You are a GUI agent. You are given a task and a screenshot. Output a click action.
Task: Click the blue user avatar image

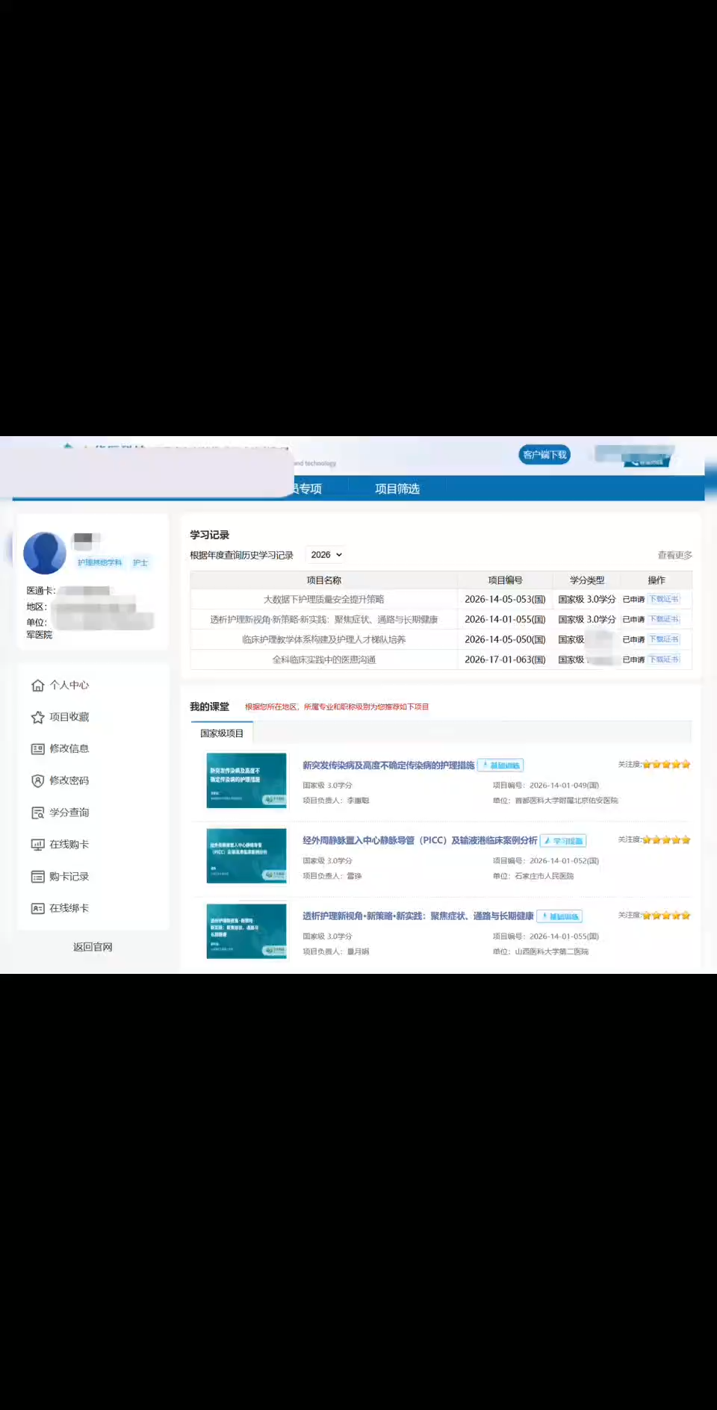tap(45, 553)
